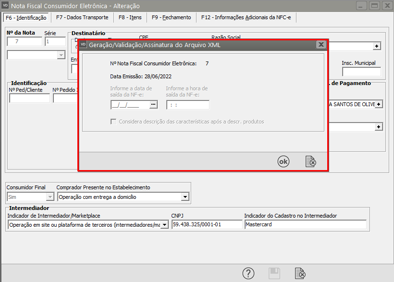Click the Insc. Municipal input field
Image resolution: width=394 pixels, height=282 pixels.
pos(361,72)
